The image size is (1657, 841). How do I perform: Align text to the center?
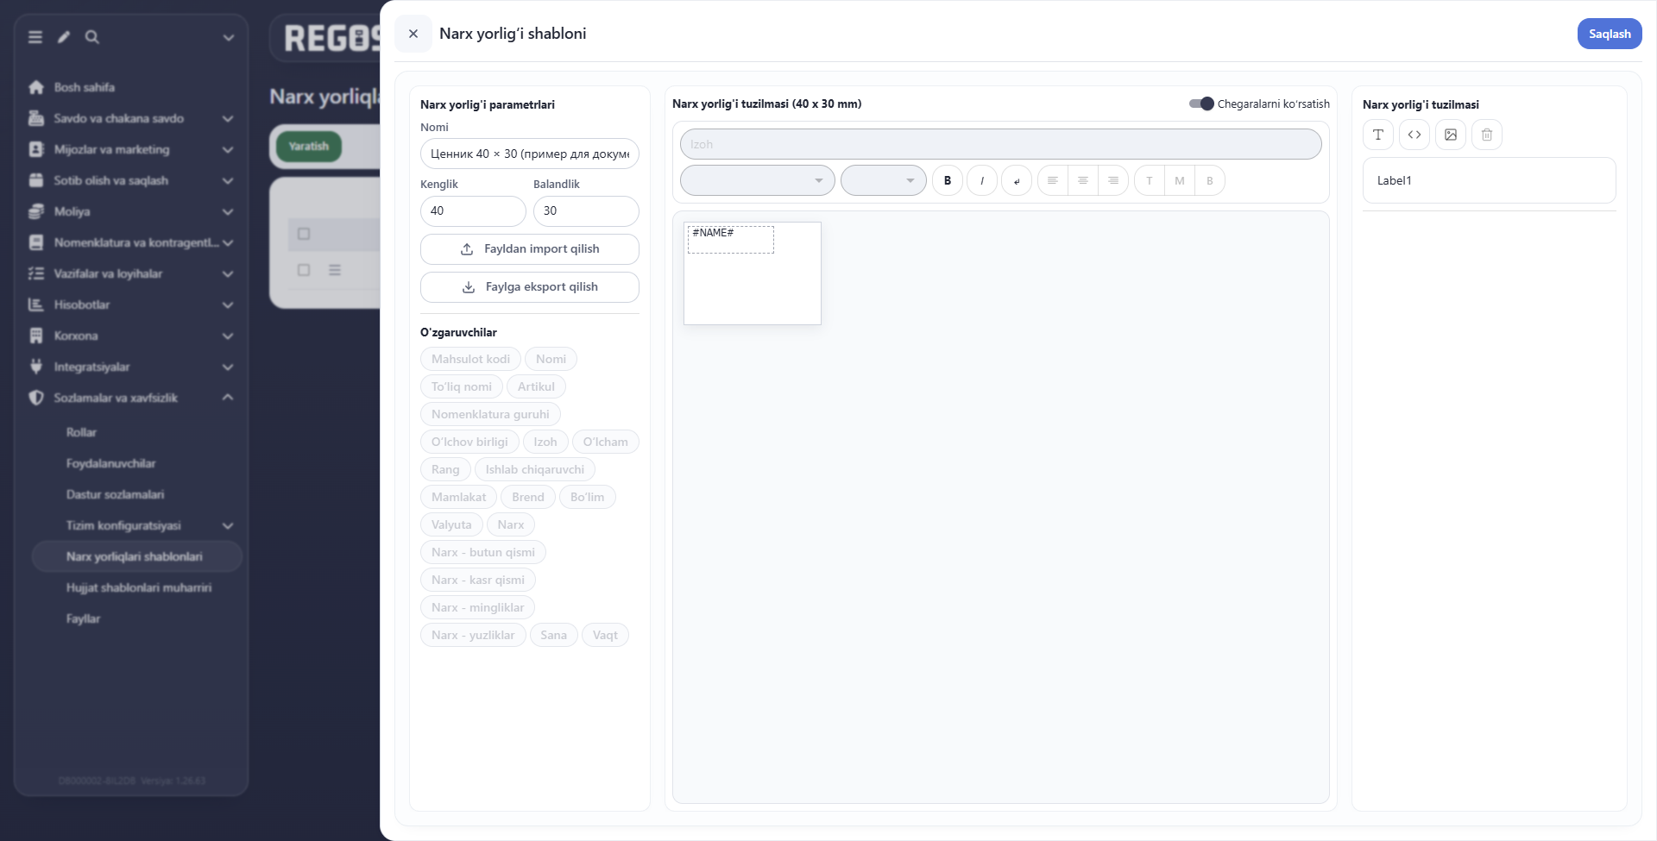click(x=1083, y=180)
